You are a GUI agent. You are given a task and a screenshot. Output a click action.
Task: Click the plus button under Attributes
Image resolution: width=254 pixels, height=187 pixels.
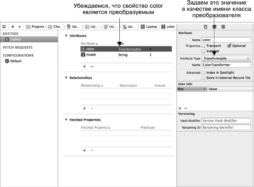pos(85,66)
